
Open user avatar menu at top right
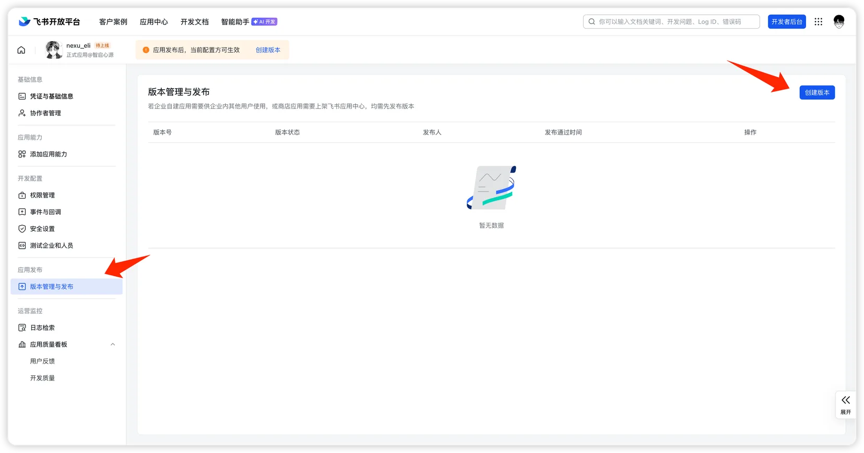(839, 21)
